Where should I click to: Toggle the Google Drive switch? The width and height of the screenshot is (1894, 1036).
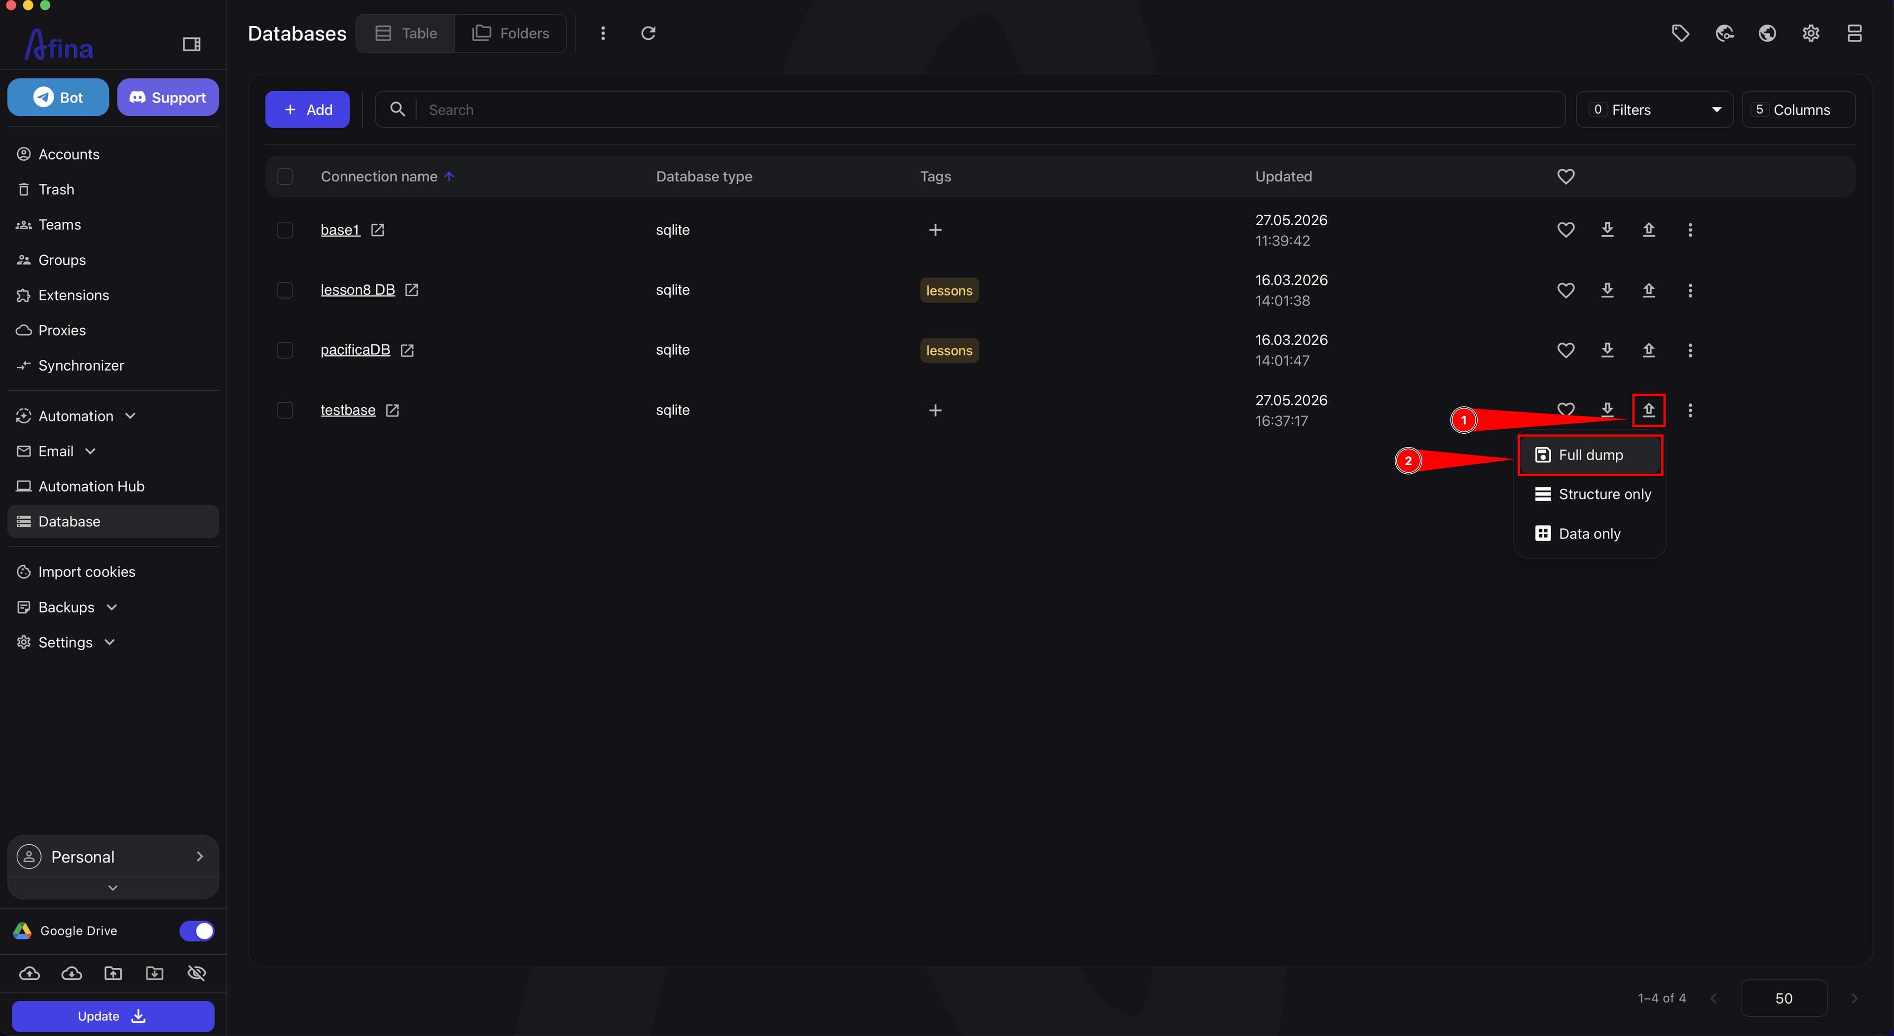point(196,931)
